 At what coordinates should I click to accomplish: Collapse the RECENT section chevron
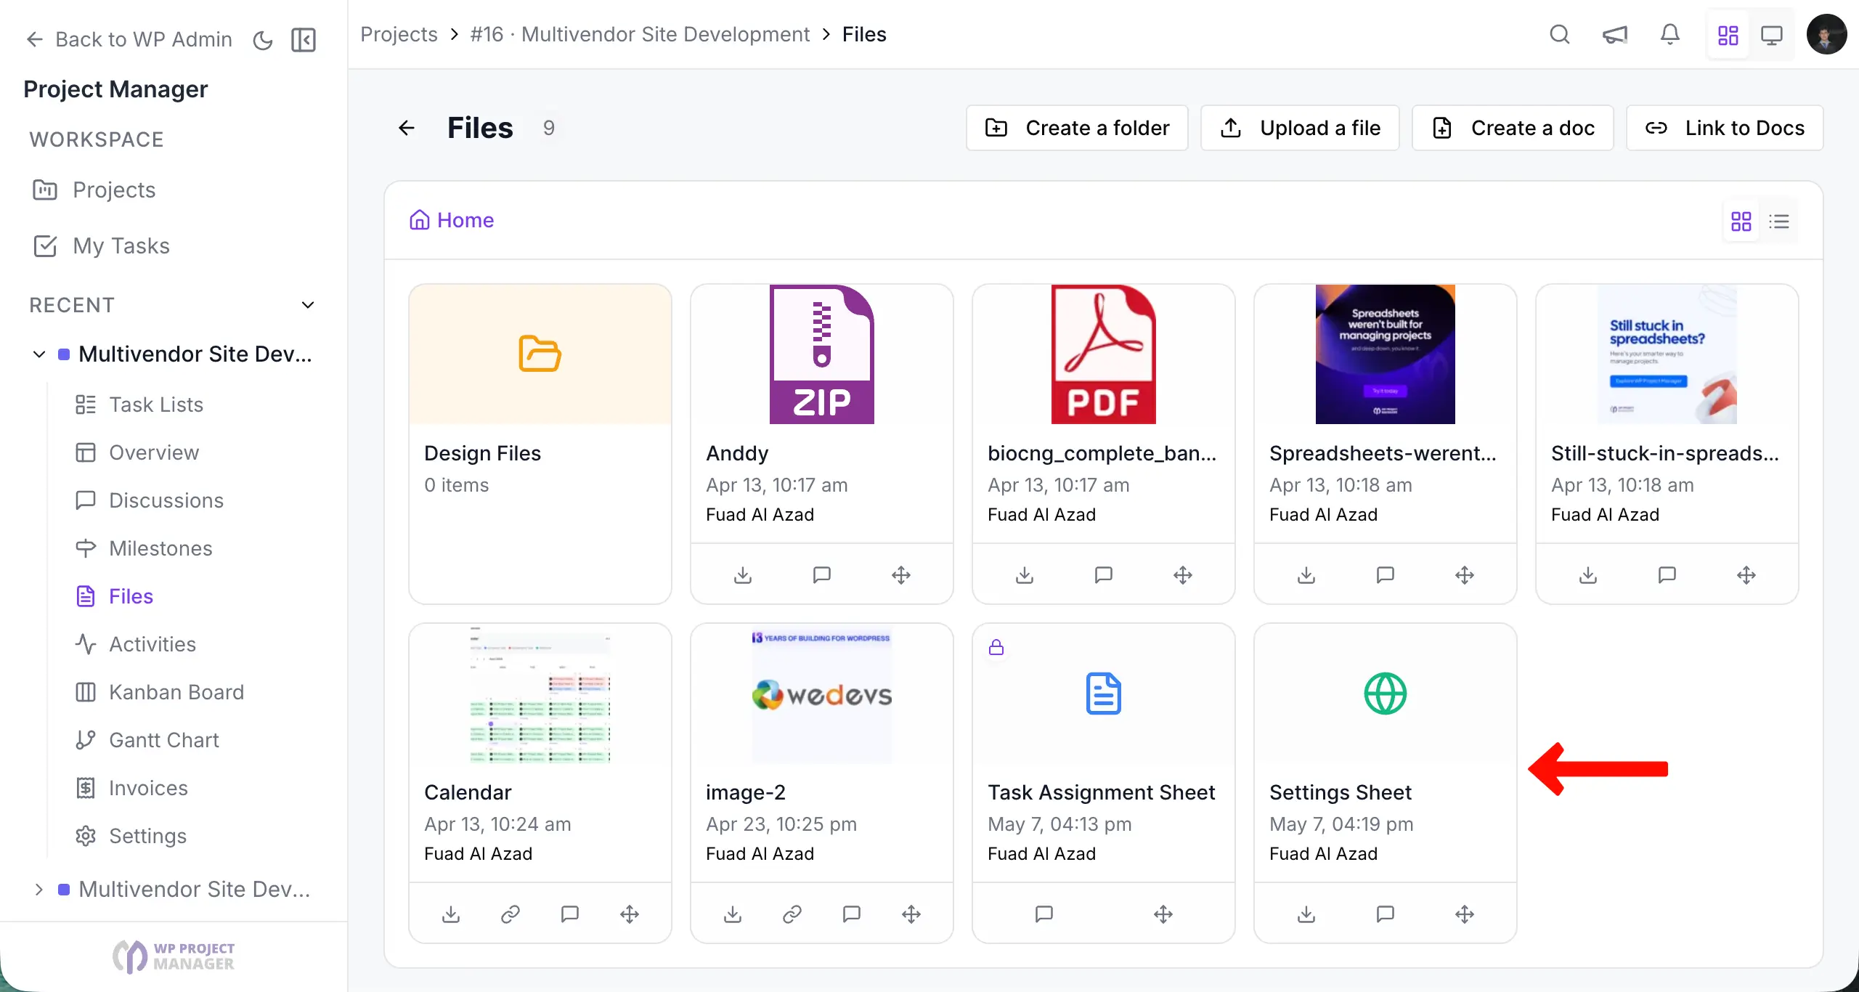pos(308,305)
